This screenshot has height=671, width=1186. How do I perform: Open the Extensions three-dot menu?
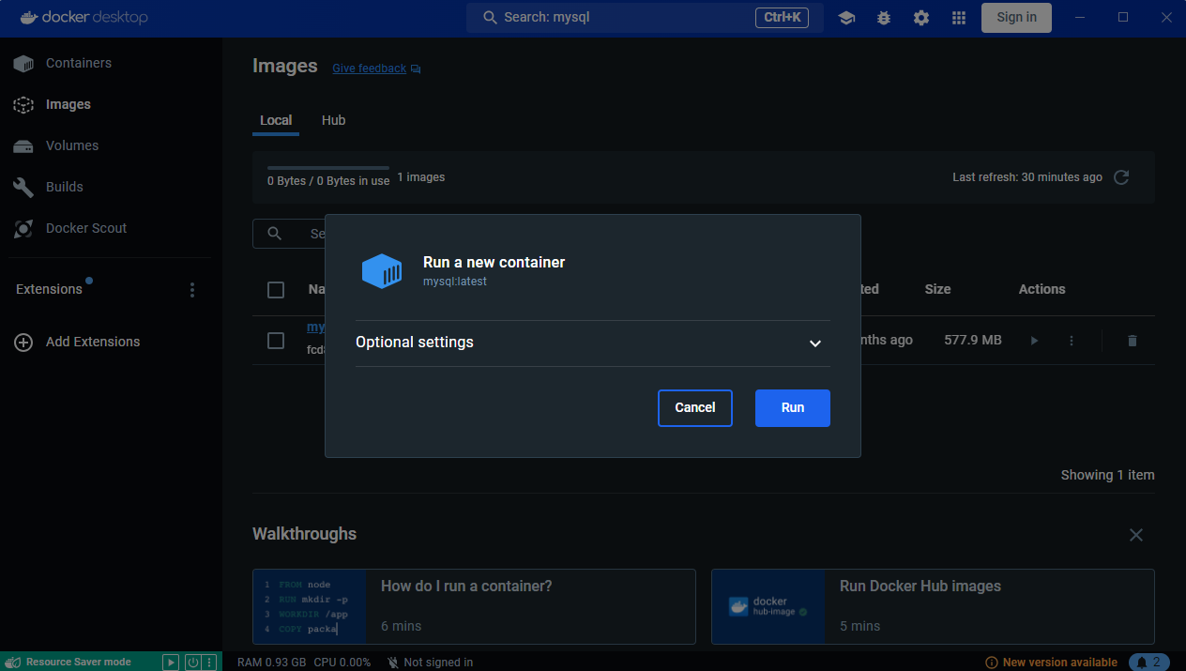[192, 290]
